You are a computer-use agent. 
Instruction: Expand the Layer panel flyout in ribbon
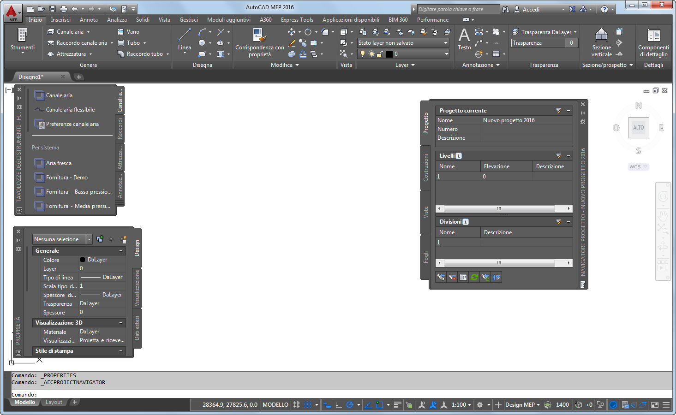(x=405, y=65)
